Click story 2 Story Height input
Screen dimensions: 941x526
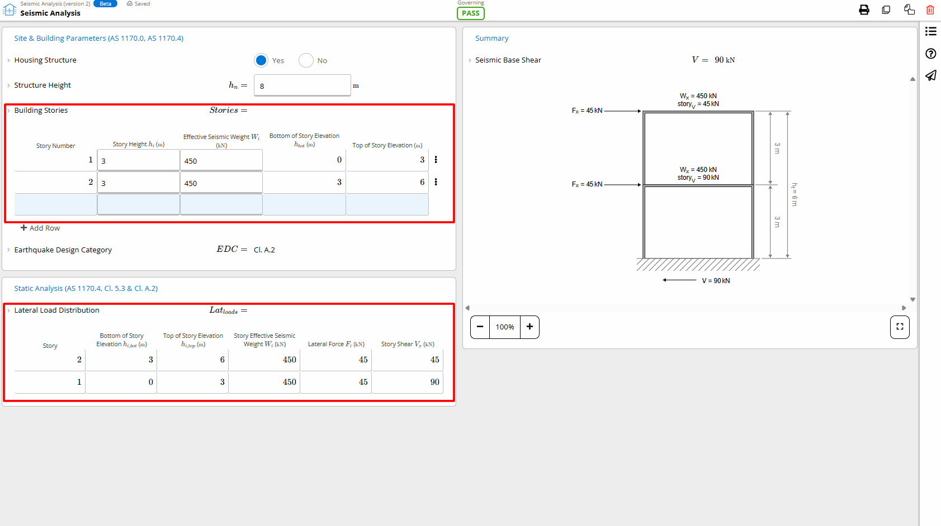(x=139, y=183)
